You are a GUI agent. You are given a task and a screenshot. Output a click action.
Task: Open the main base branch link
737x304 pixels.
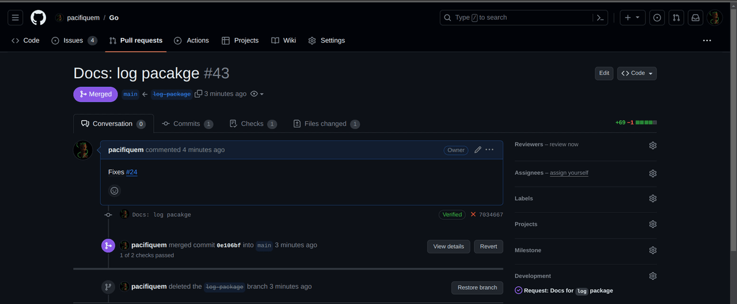(x=131, y=94)
